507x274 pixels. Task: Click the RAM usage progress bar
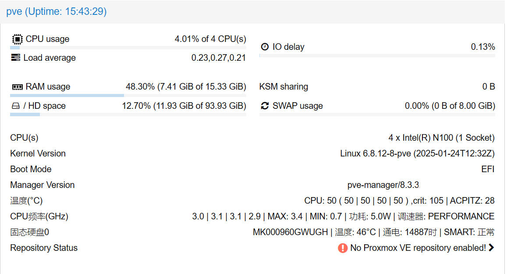click(x=128, y=95)
